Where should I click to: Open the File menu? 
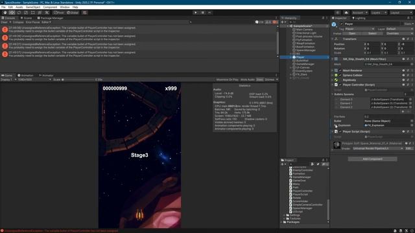tap(3, 7)
